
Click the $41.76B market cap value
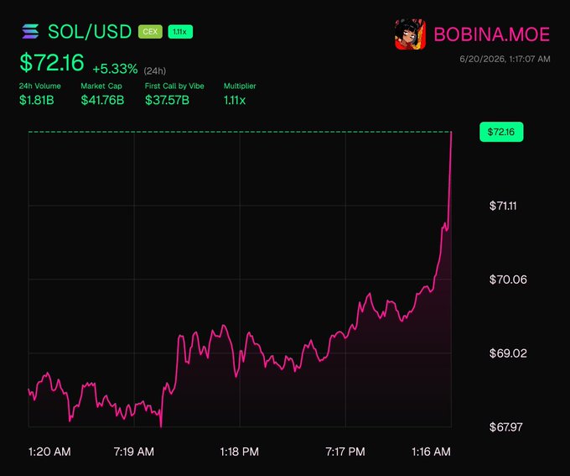102,100
